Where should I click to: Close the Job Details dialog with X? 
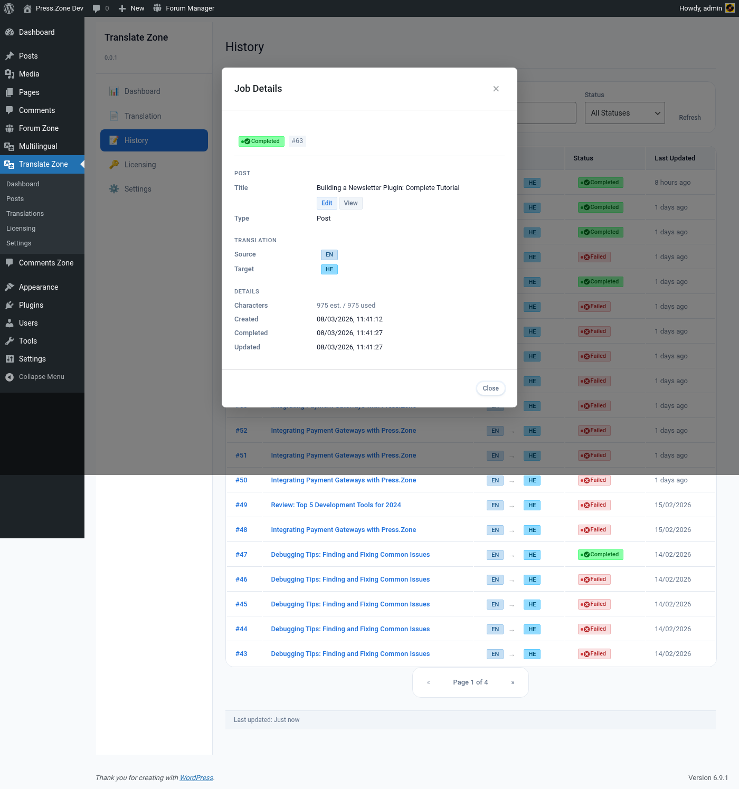[496, 89]
